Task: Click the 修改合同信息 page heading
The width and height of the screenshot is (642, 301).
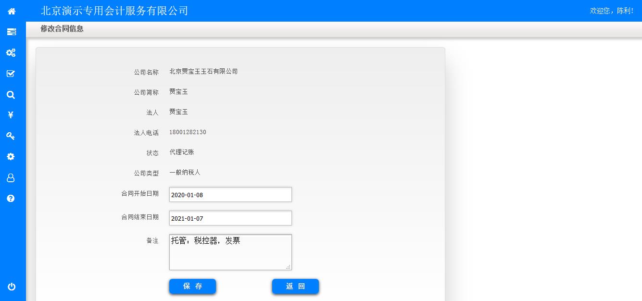Action: pos(62,29)
